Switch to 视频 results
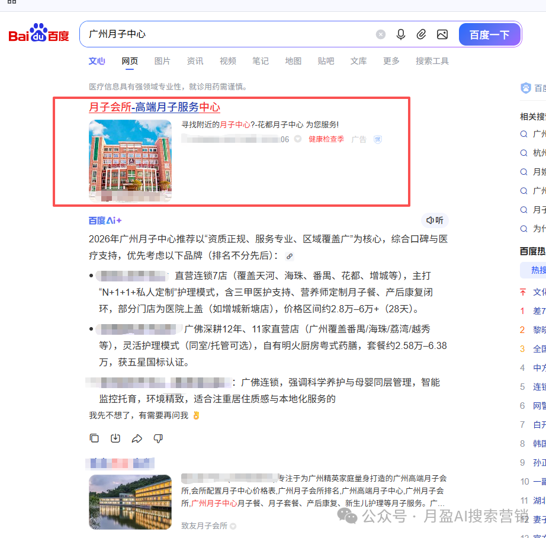The height and width of the screenshot is (538, 546). 228,61
